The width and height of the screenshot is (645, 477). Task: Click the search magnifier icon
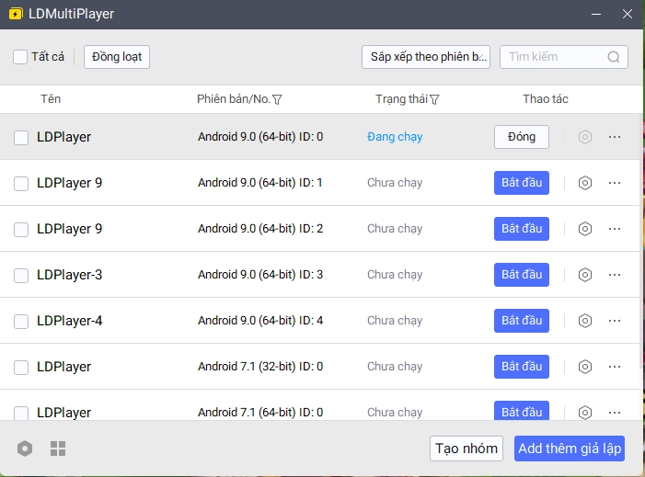614,57
